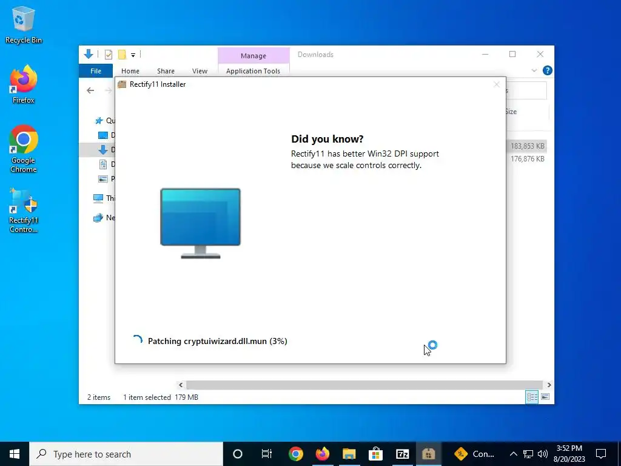Image resolution: width=621 pixels, height=466 pixels.
Task: Select Quick access star in navigation pane
Action: [99, 121]
